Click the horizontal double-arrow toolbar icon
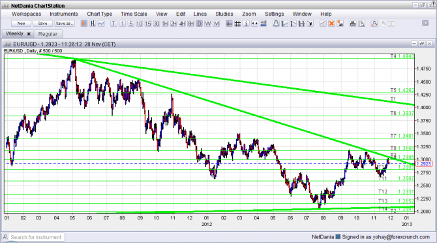437x243 pixels. click(x=255, y=24)
